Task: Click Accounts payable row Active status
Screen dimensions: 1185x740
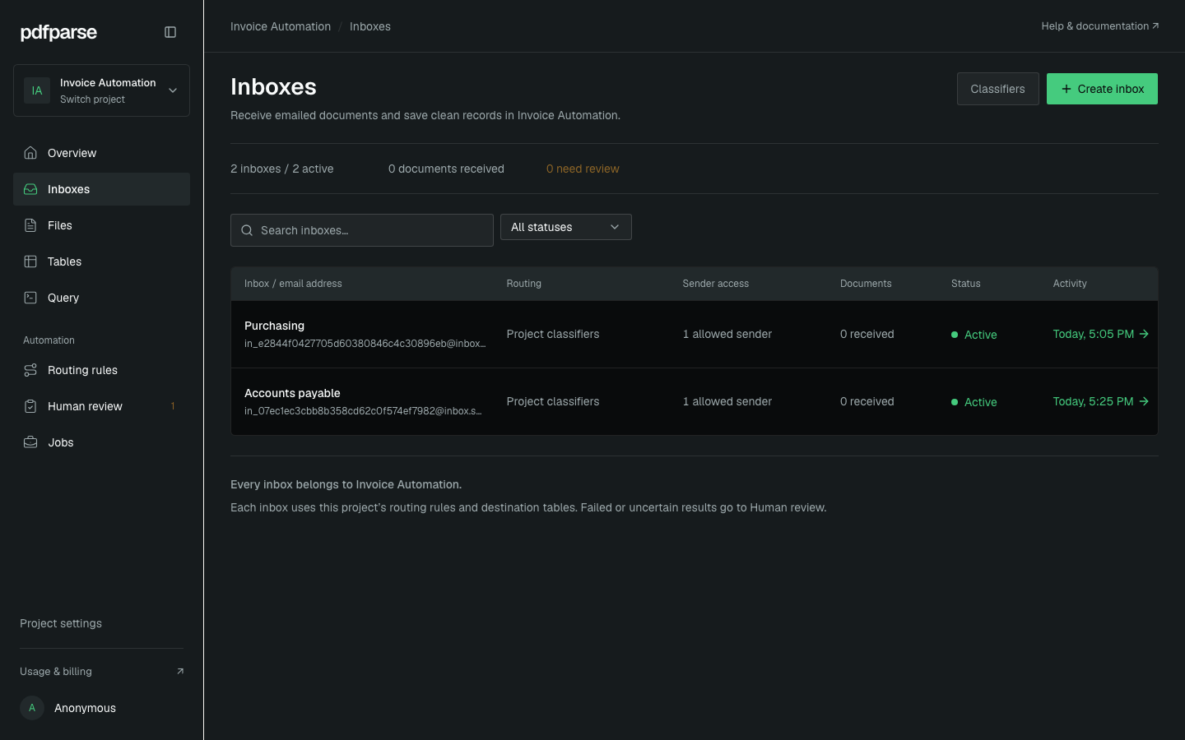Action: (x=974, y=402)
